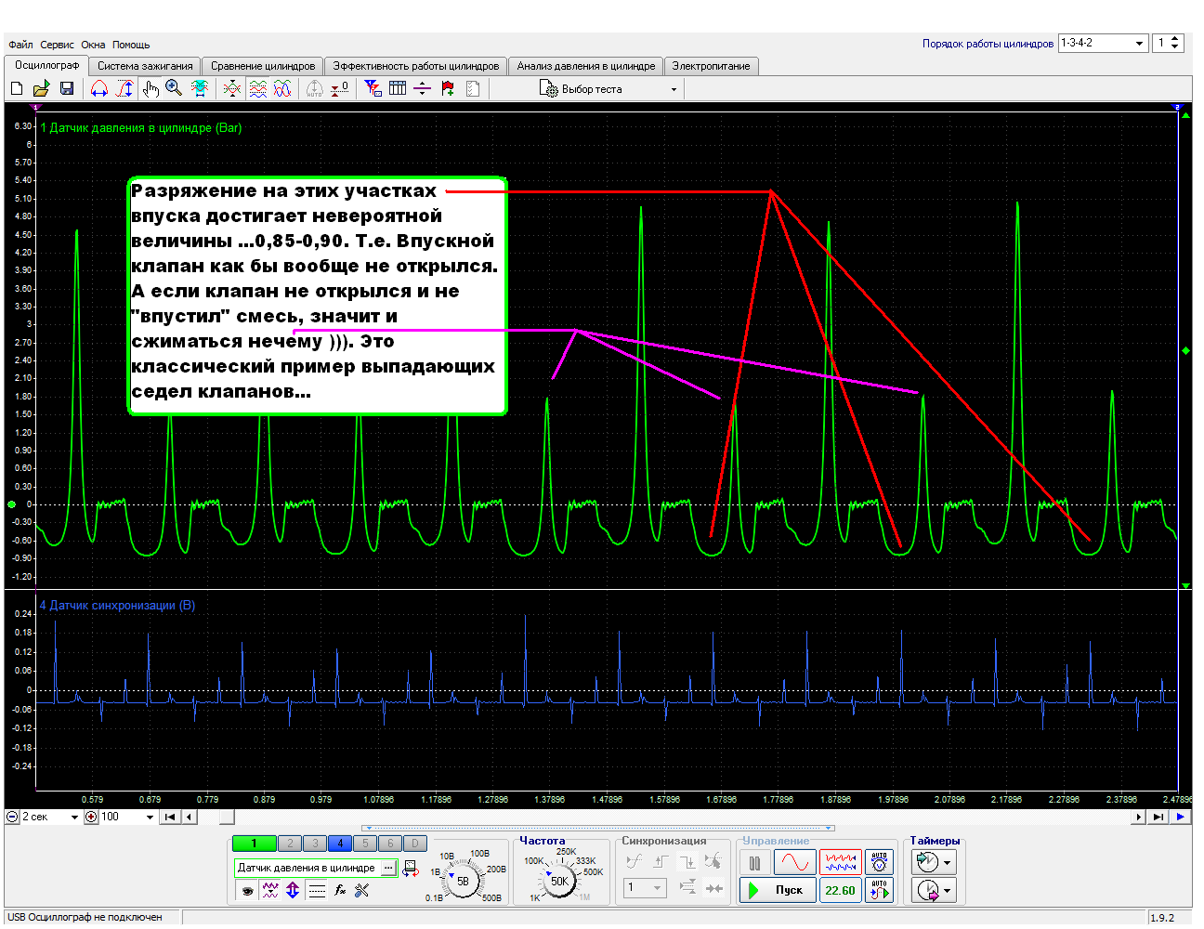Open the Сервис menu
1204x929 pixels.
[x=57, y=45]
